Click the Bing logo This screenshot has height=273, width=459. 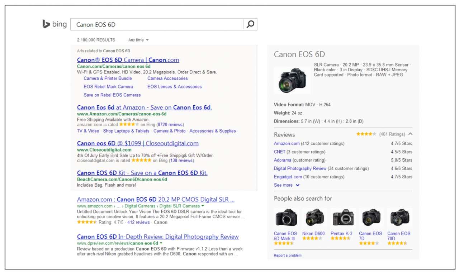(55, 24)
